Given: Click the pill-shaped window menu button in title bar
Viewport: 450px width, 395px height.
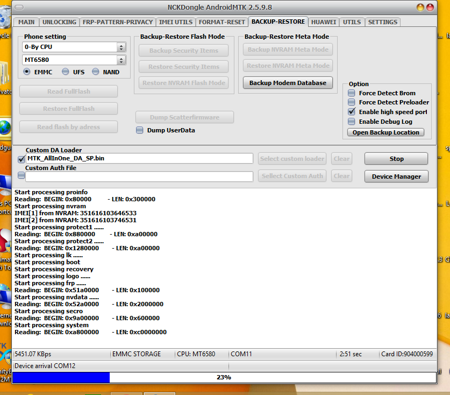Looking at the screenshot, I should [x=19, y=8].
